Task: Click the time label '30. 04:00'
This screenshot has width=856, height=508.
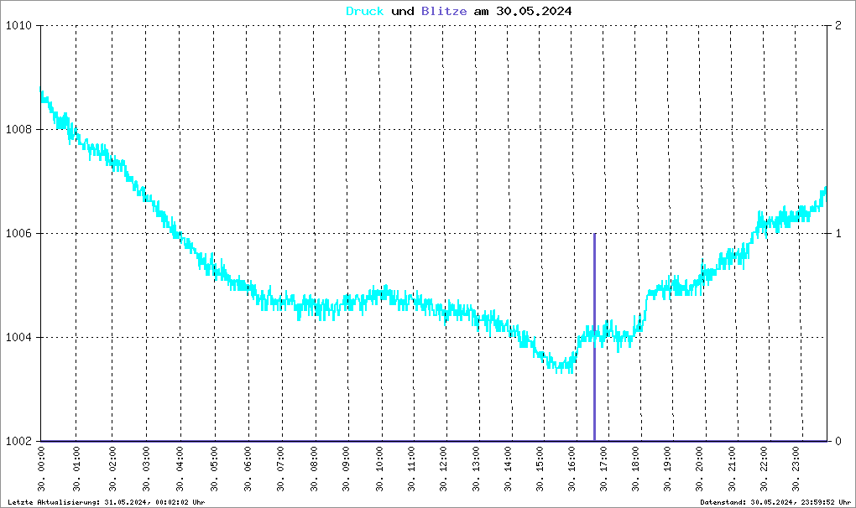Action: coord(180,469)
